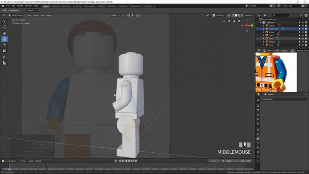
Task: Click the camera view icon in viewport
Action: (229, 21)
